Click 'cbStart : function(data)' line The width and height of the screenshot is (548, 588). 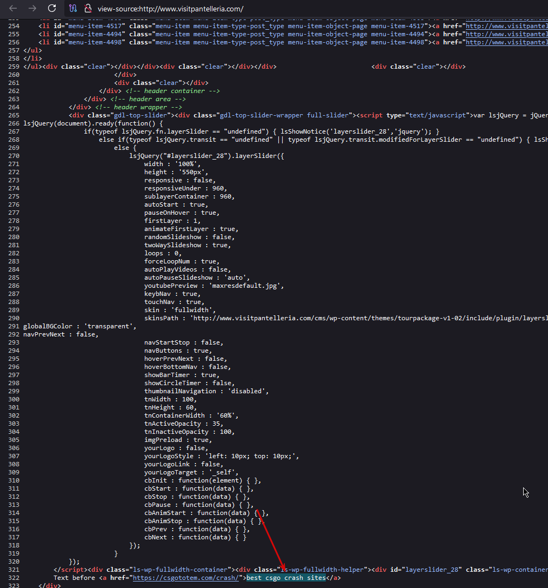pyautogui.click(x=199, y=489)
